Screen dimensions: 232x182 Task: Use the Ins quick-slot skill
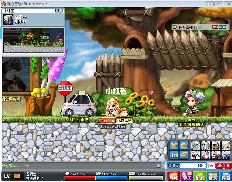tap(206, 145)
